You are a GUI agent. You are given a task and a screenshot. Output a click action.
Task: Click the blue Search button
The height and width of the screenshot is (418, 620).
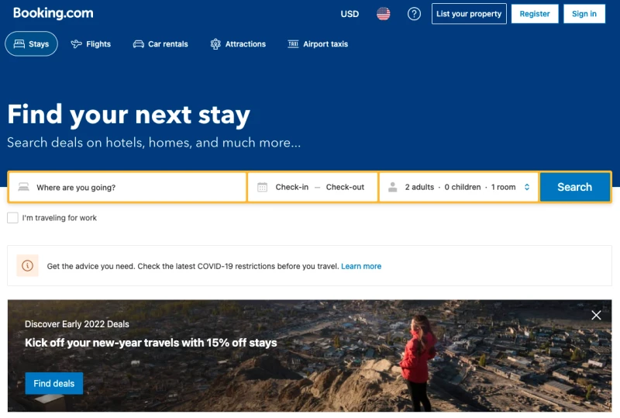coord(575,187)
